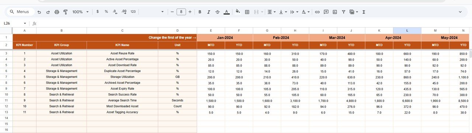Screen dimensions: 472x133
Task: Toggle strikethrough formatting
Action: pos(218,12)
